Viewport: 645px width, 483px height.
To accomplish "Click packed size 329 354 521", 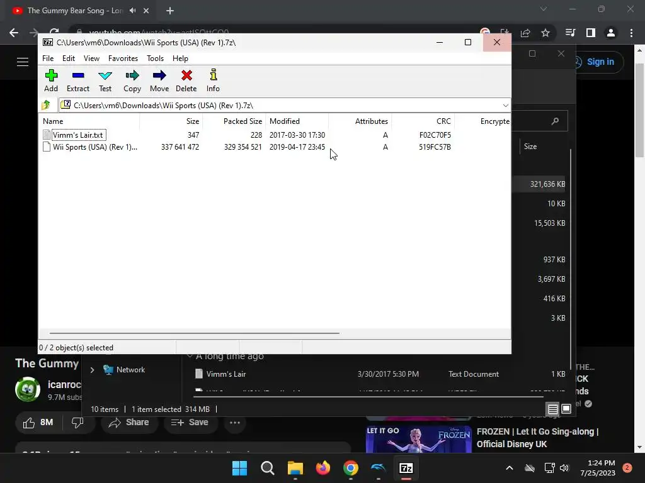I will 243,147.
